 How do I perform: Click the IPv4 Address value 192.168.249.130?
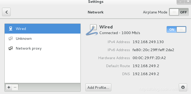pyautogui.click(x=148, y=42)
